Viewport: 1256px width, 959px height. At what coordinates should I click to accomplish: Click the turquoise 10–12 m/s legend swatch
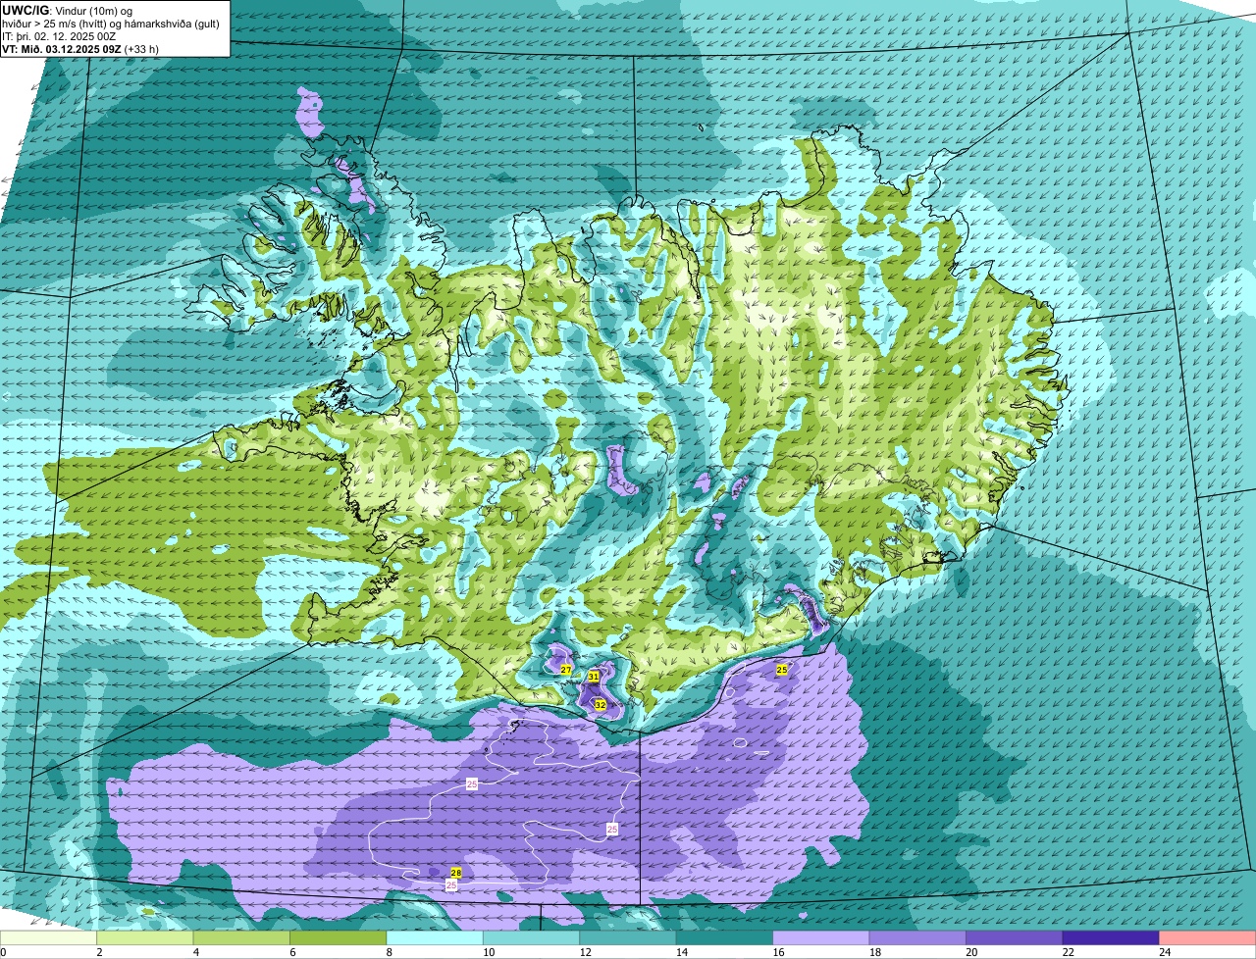pyautogui.click(x=532, y=937)
